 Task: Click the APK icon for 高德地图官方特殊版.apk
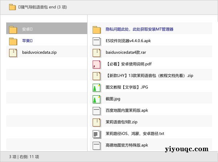tap(96, 145)
